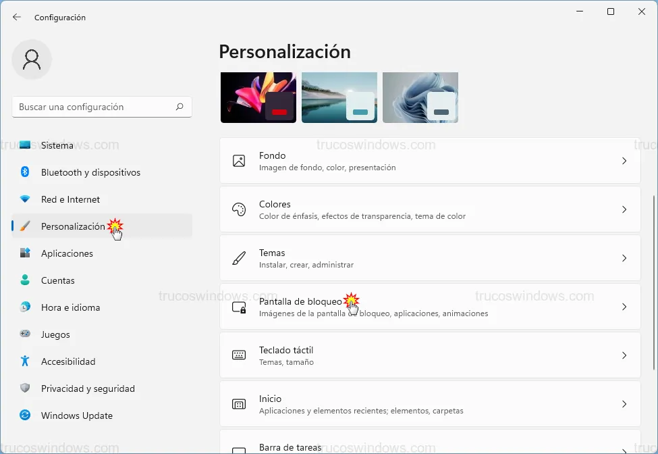The height and width of the screenshot is (454, 658).
Task: Click the Privacidad y seguridad shield icon
Action: pos(25,388)
